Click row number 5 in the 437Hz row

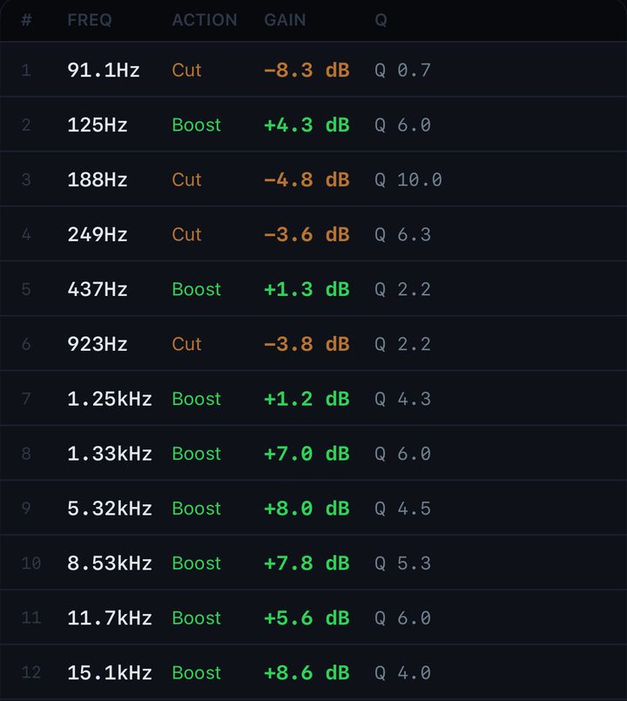click(x=26, y=289)
